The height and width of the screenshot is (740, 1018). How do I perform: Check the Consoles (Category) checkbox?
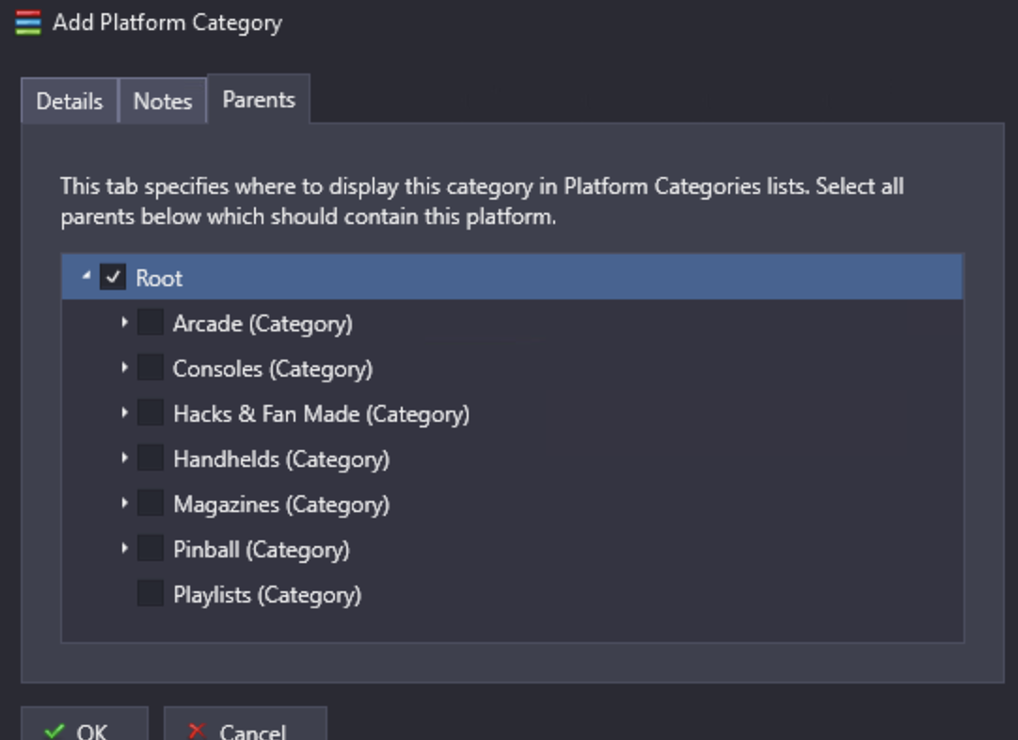(151, 368)
